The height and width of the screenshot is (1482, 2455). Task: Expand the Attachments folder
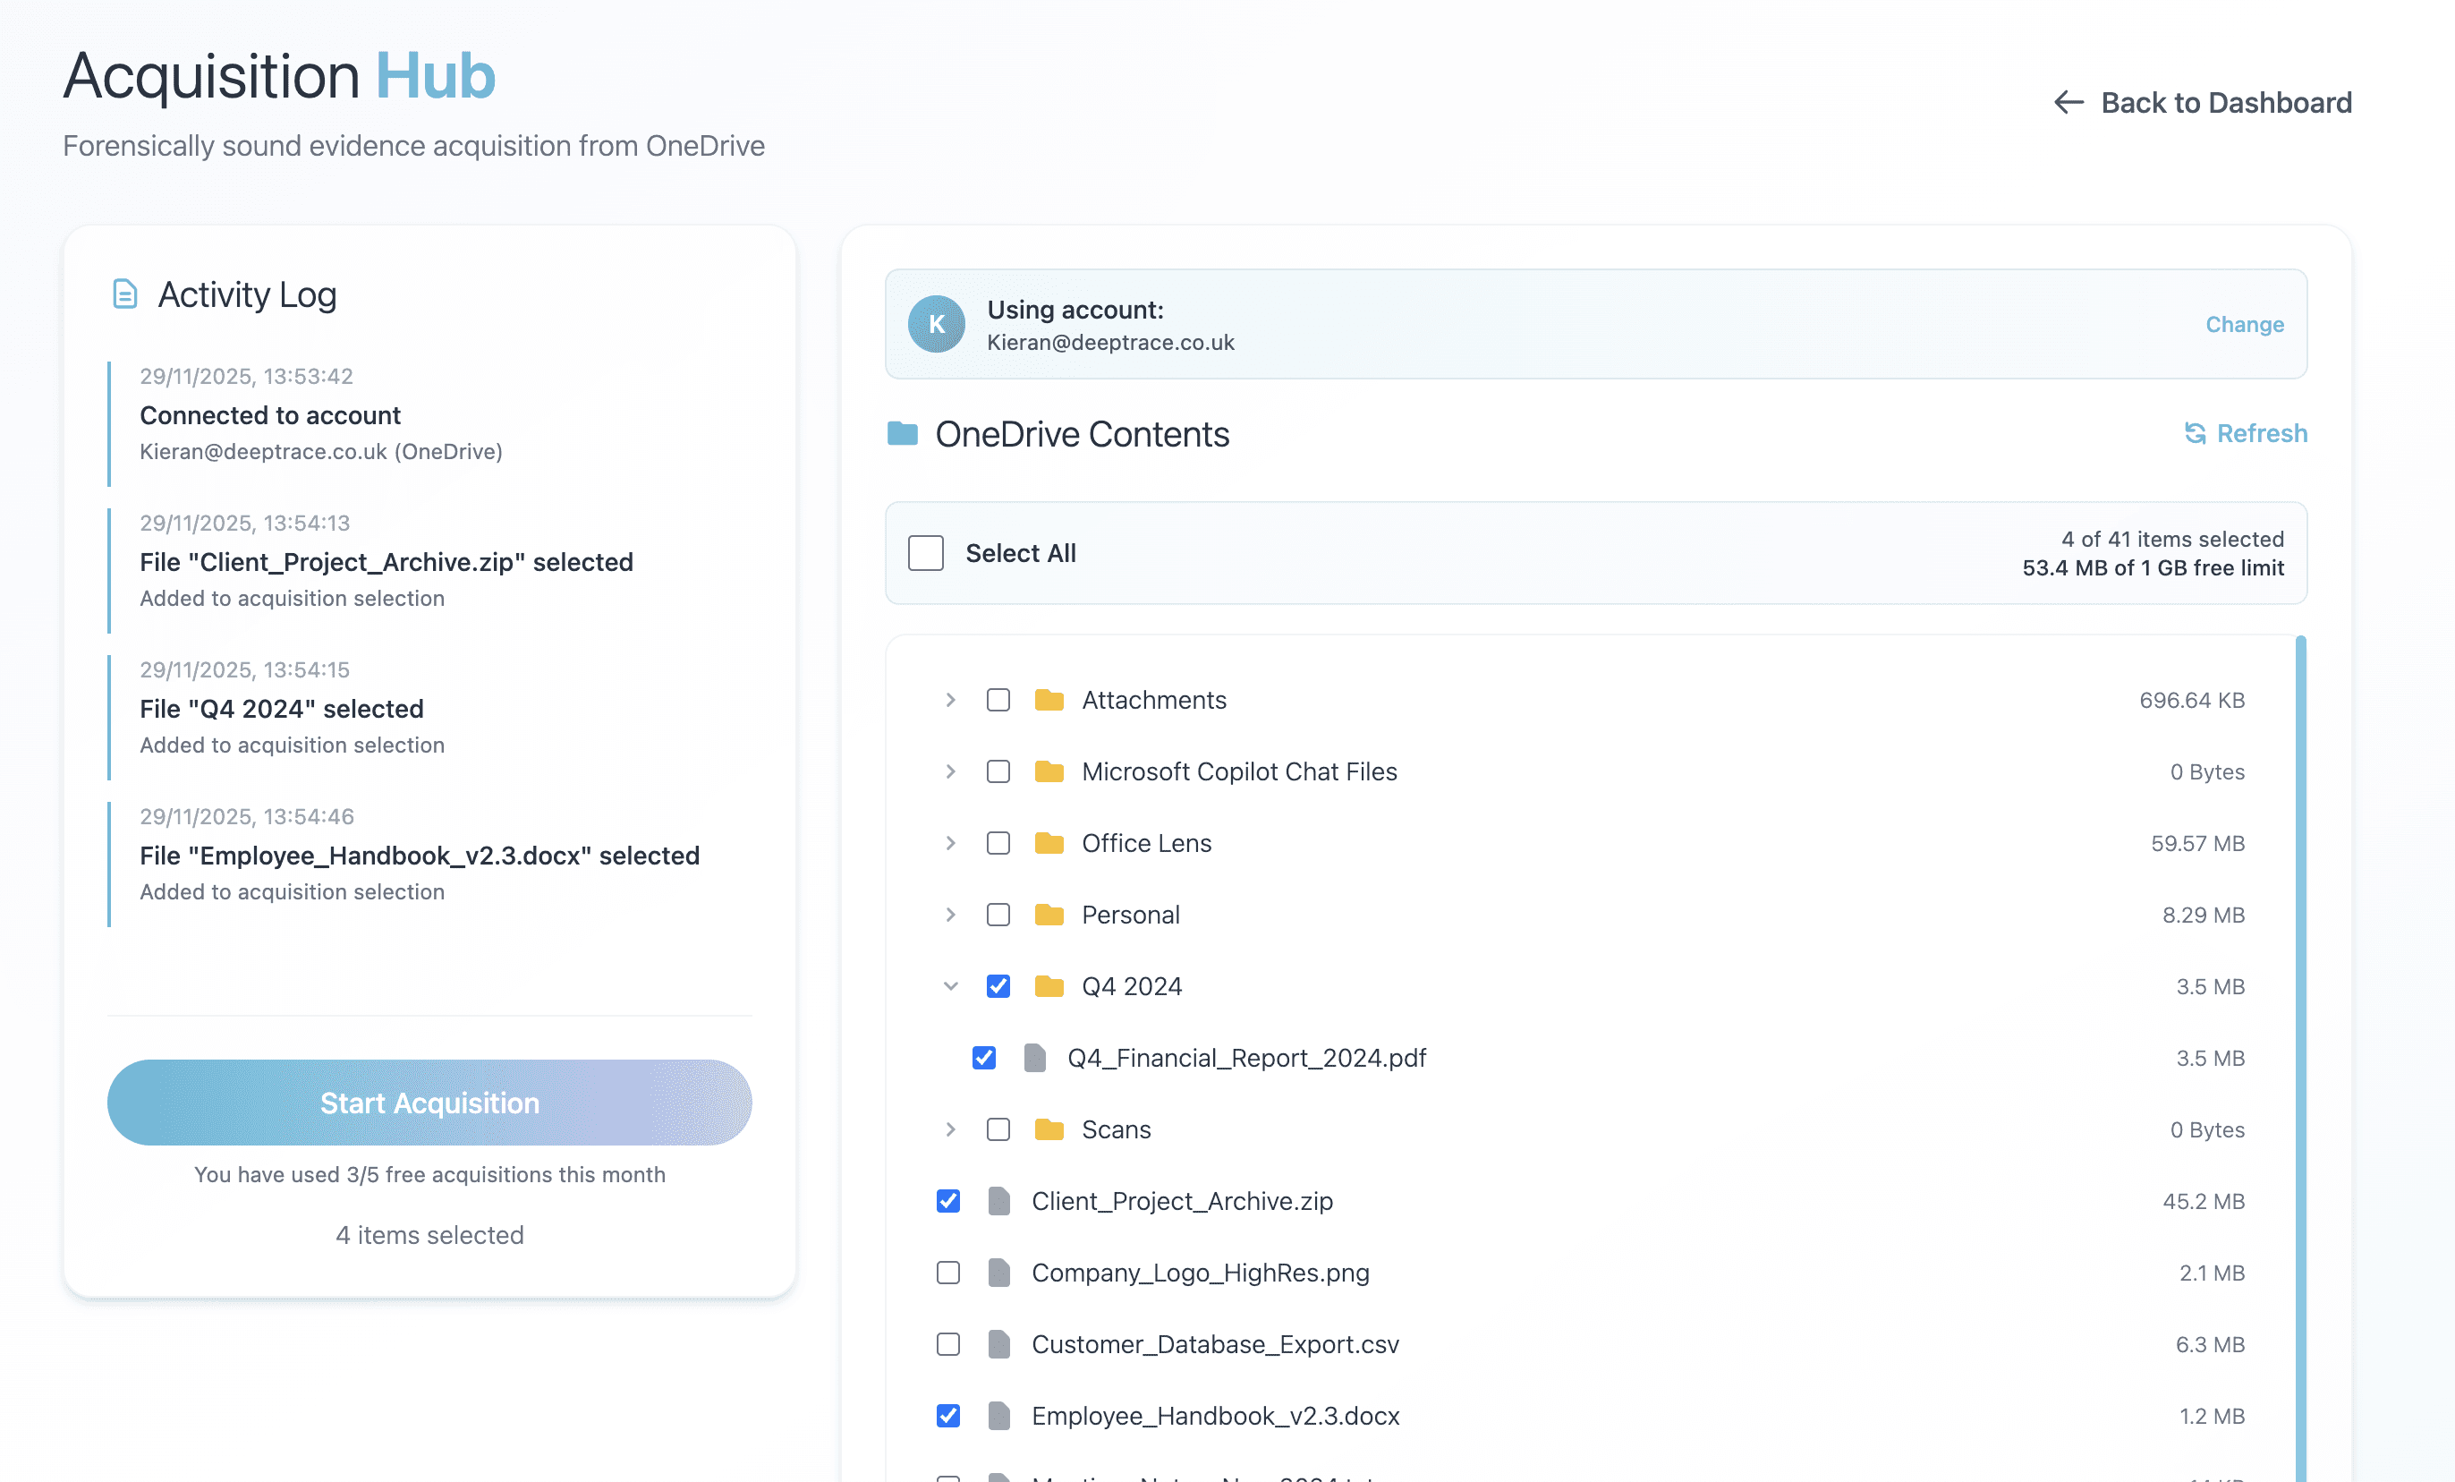[x=950, y=700]
